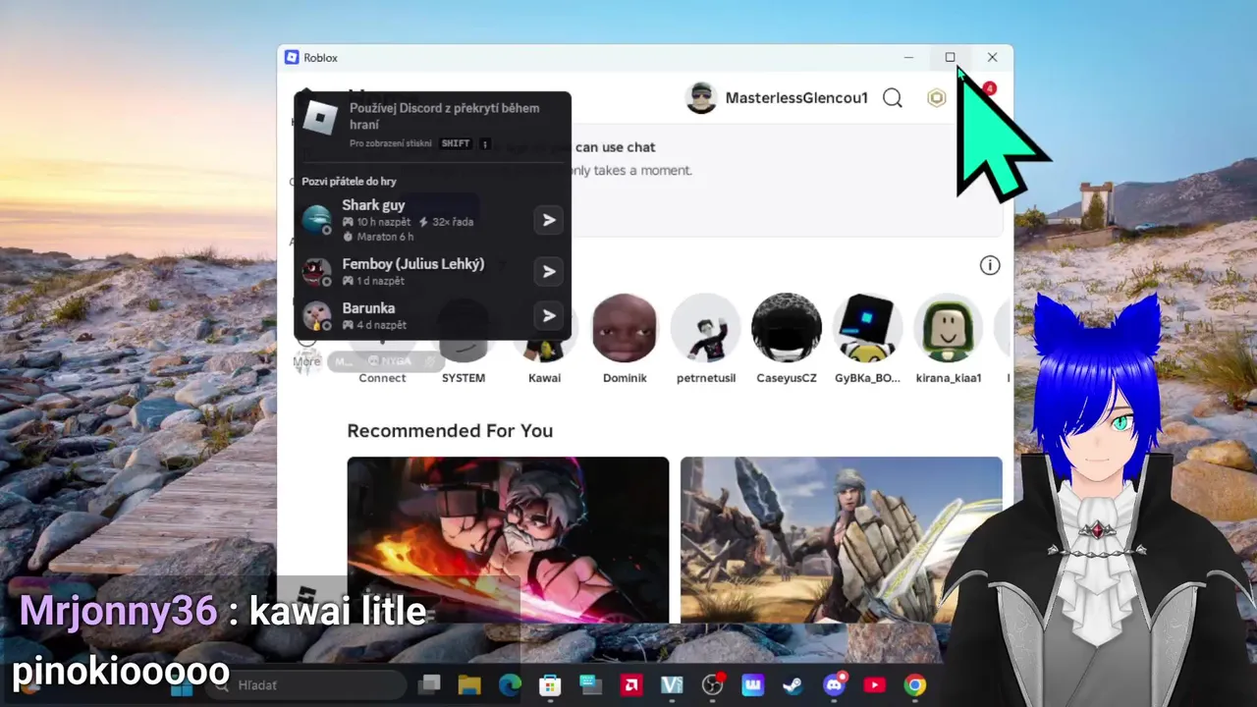Screen dimensions: 1257x707
Task: Open the MasterlessGlencou1 username link
Action: [796, 98]
